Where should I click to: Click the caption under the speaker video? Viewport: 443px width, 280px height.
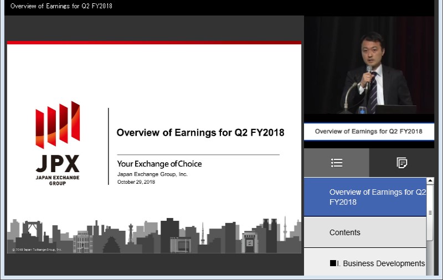coord(369,131)
